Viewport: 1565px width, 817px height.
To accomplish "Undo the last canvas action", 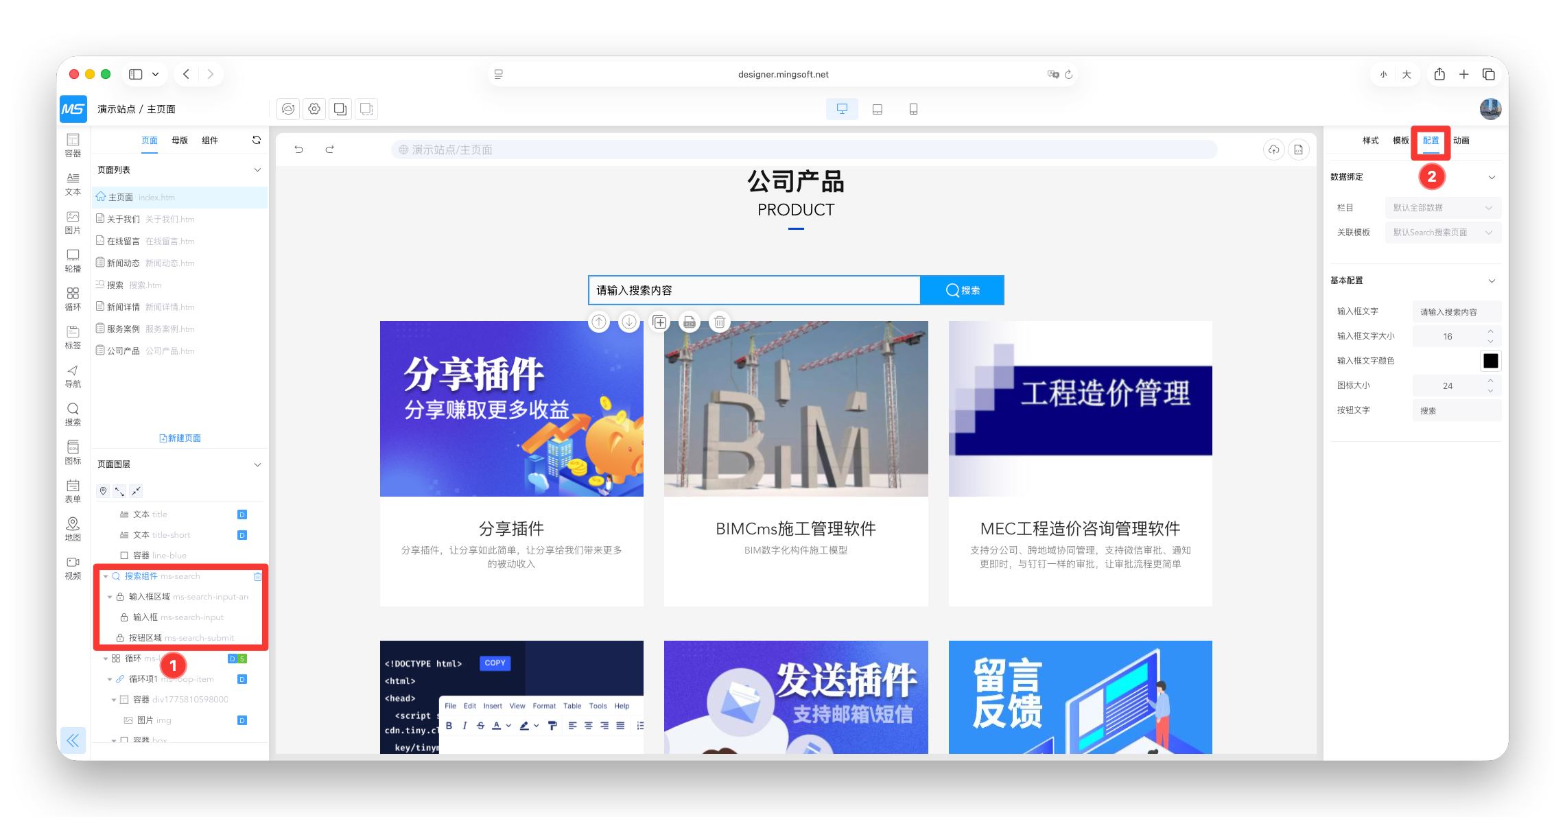I will (x=298, y=150).
